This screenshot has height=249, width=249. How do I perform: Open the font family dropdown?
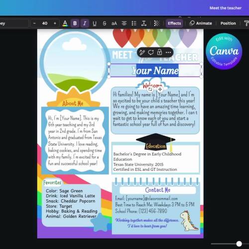14,23
